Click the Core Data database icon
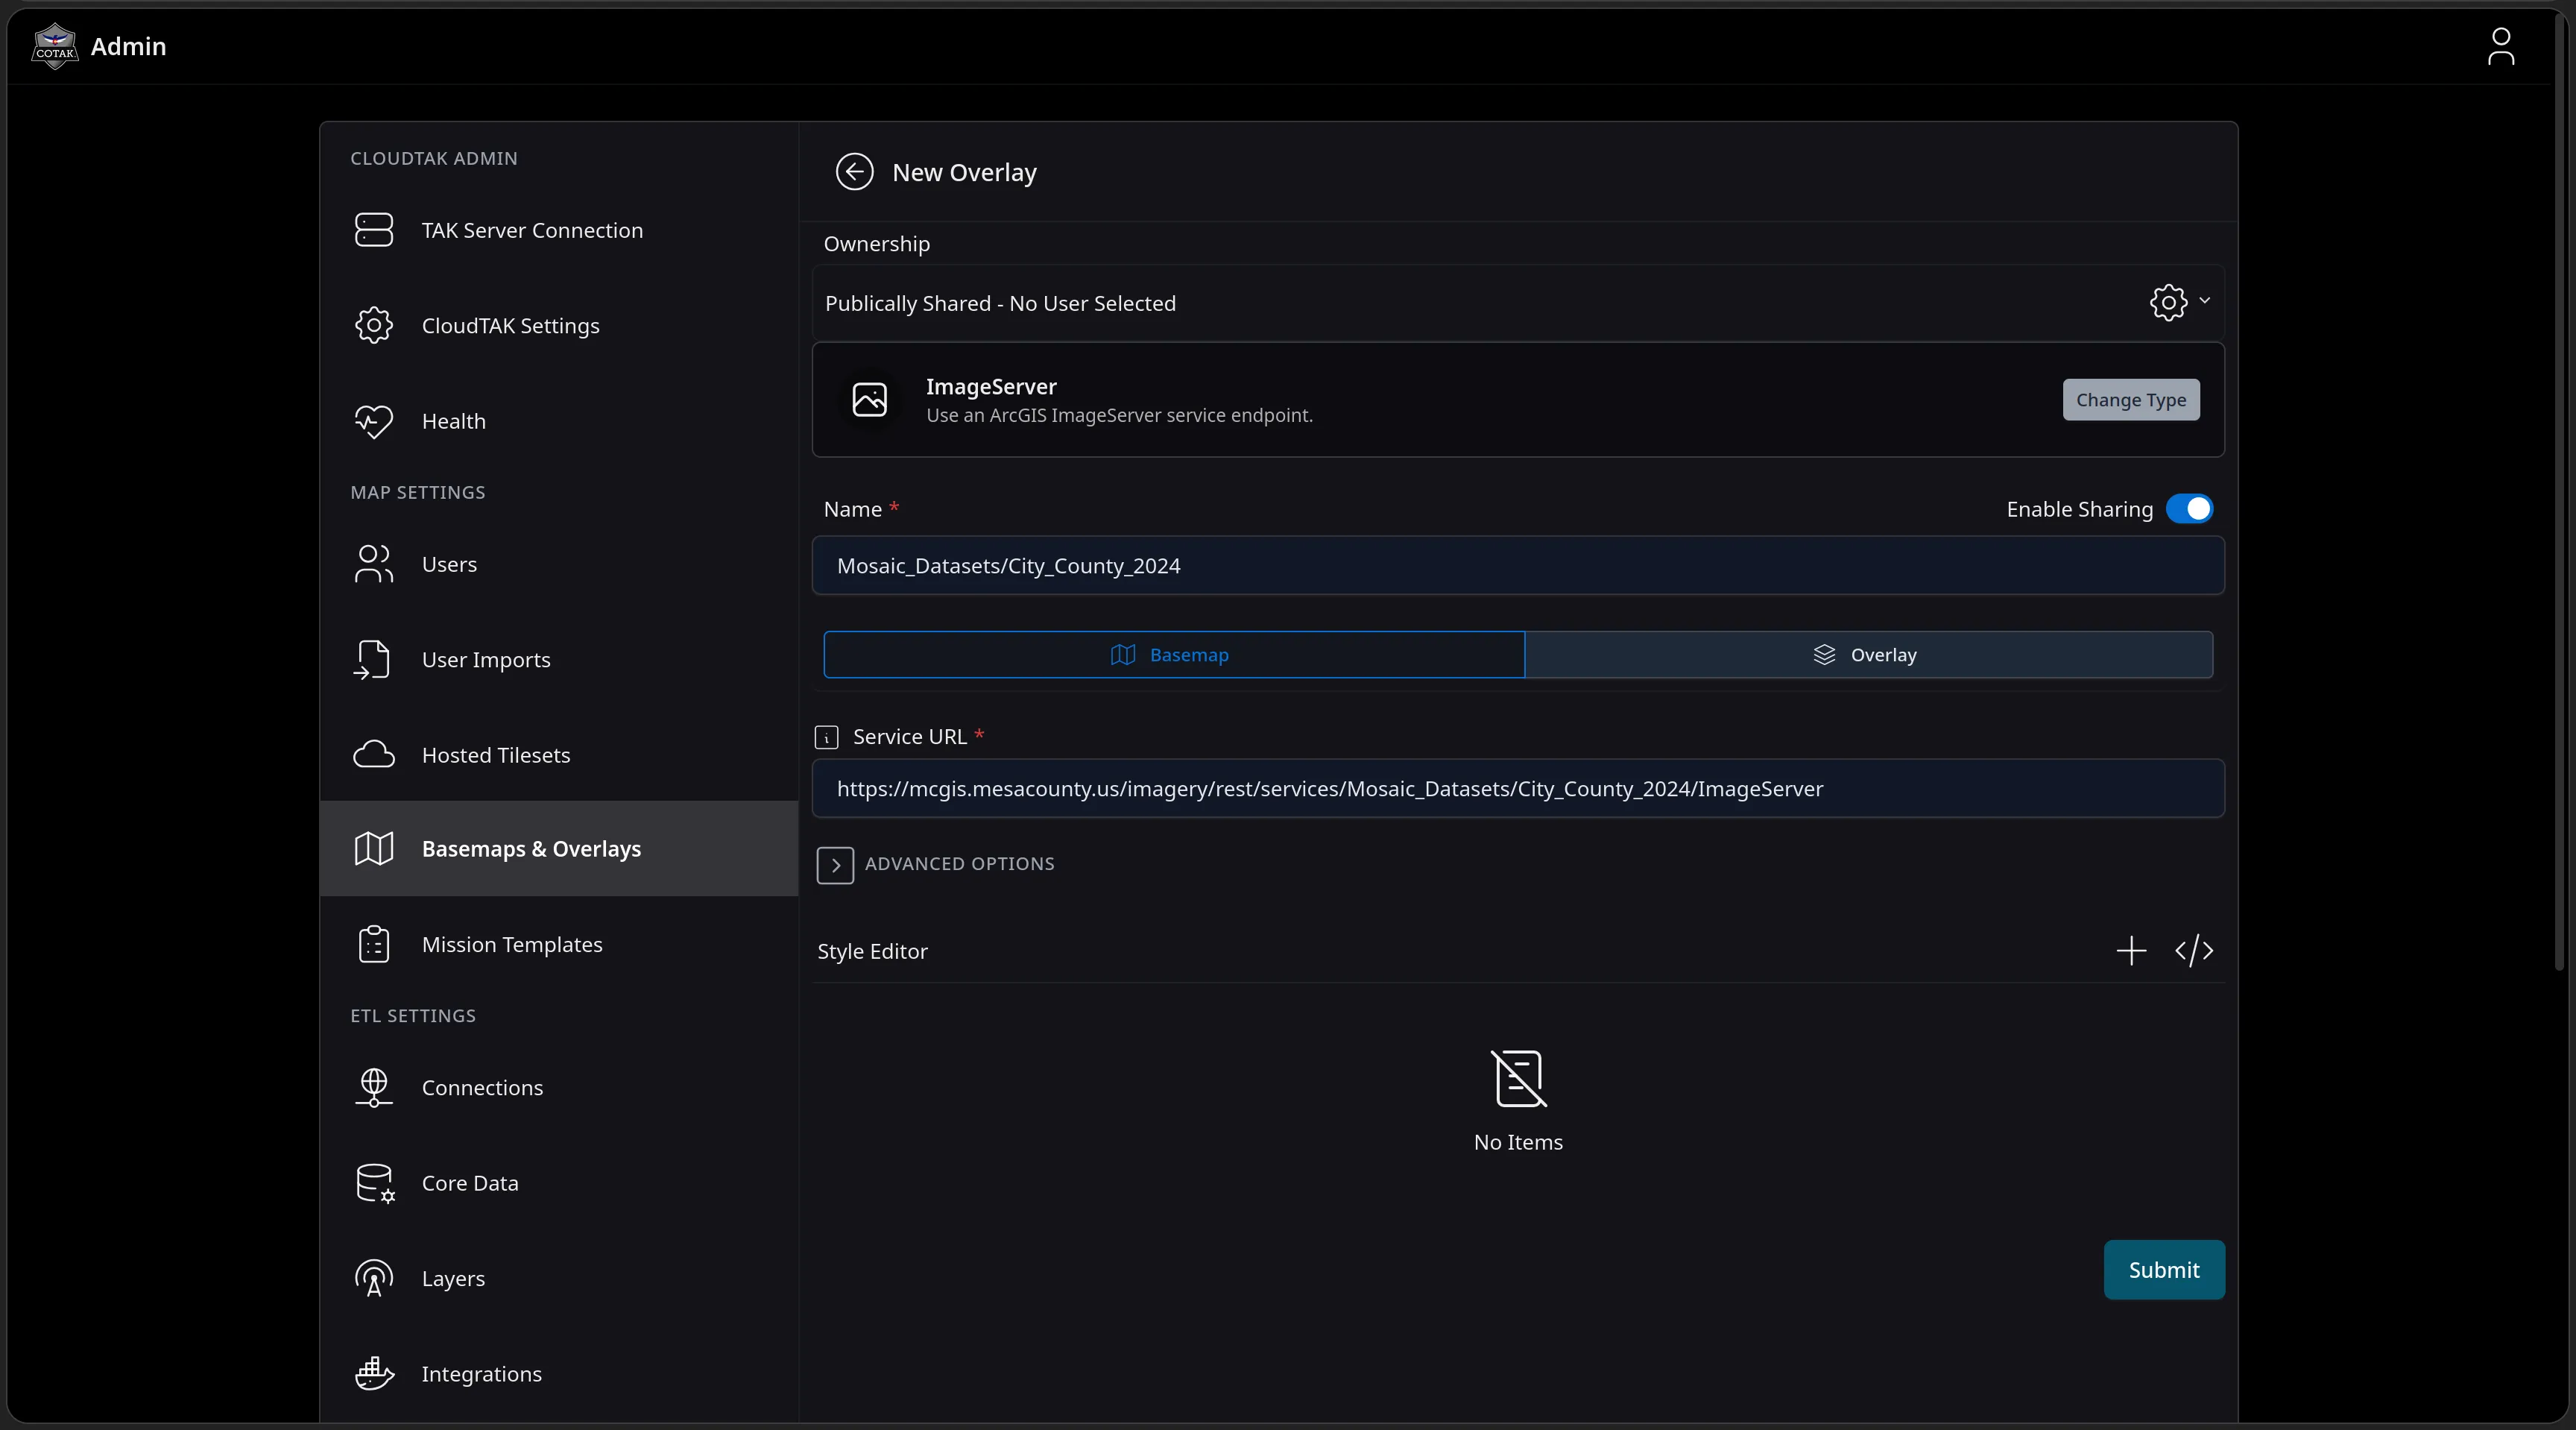This screenshot has width=2576, height=1430. coord(375,1183)
